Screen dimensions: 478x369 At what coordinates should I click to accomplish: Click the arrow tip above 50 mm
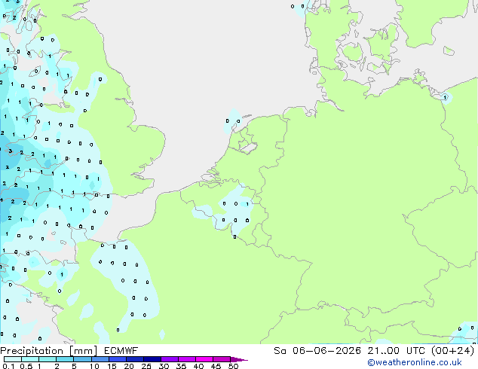point(239,359)
